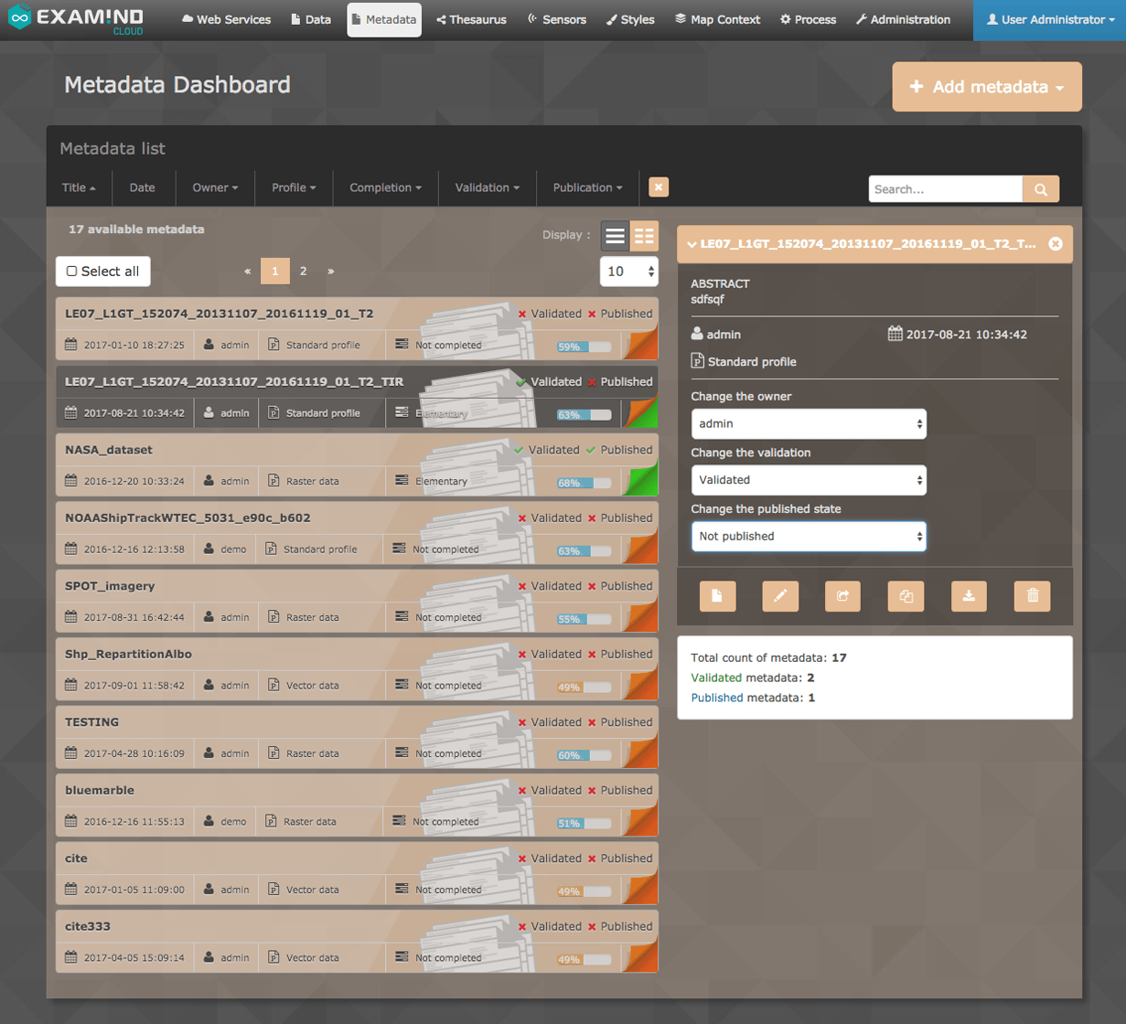Open the Thesaurus menu
Screen dimensions: 1126x1024
coord(471,19)
